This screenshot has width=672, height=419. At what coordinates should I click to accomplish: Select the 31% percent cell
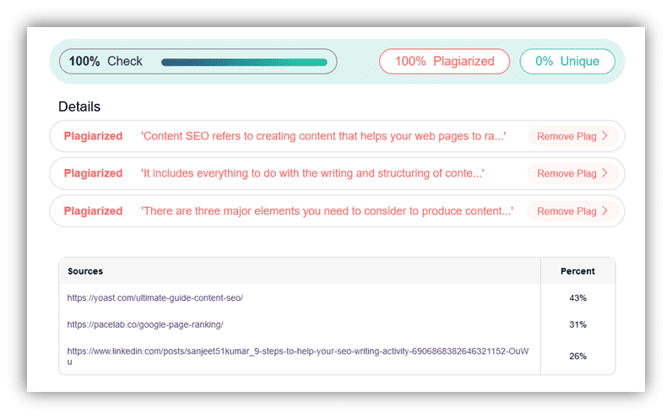pos(577,324)
